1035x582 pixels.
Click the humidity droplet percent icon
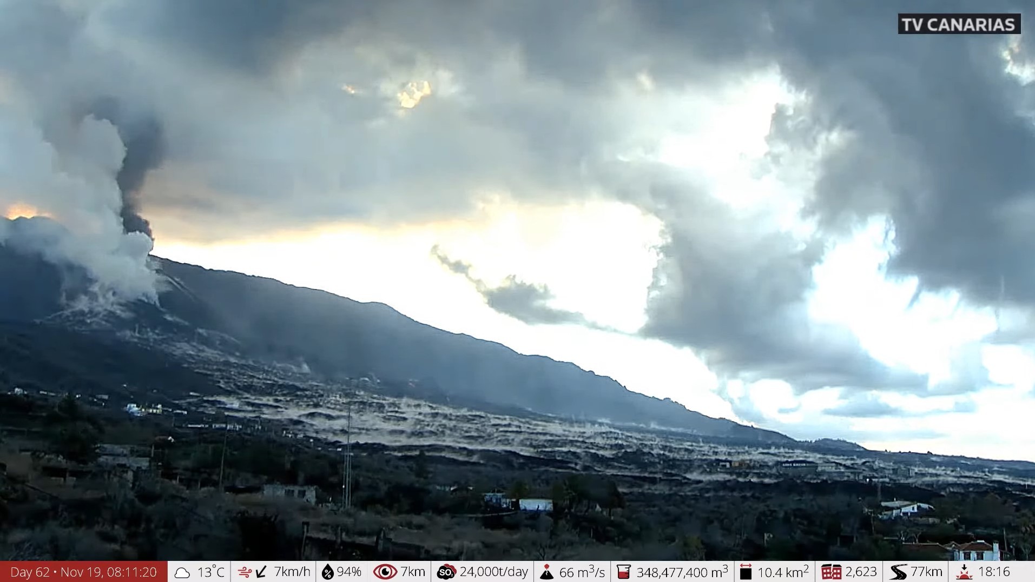tap(327, 572)
